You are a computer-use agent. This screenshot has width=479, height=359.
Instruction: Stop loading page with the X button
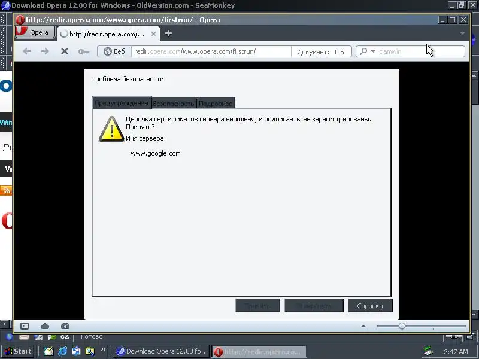[x=64, y=51]
